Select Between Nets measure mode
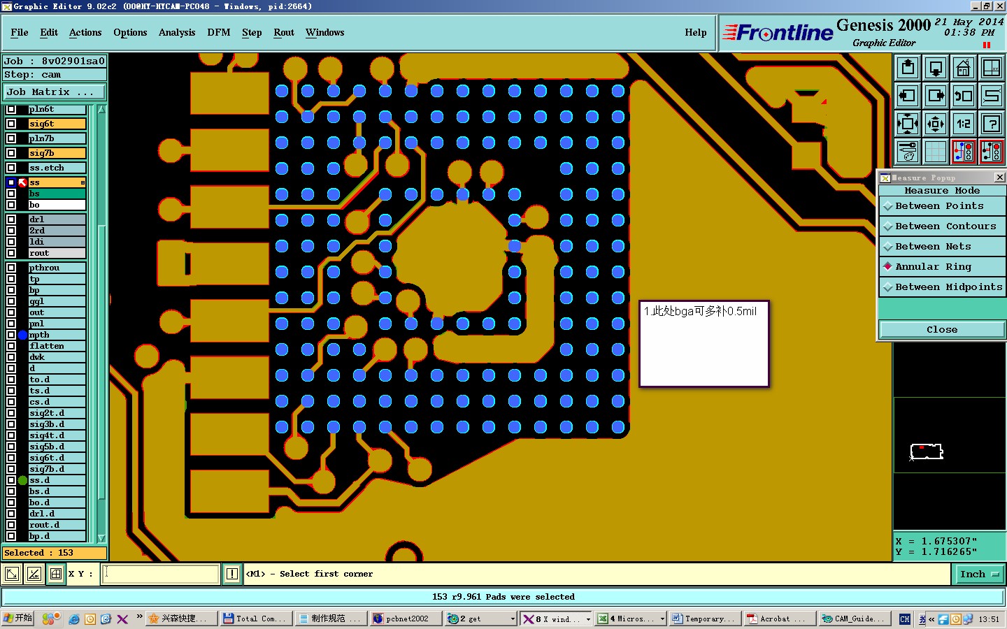 click(942, 247)
